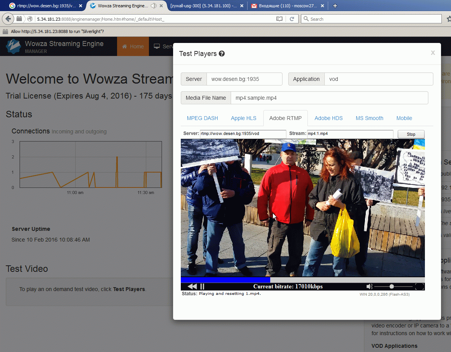
Task: Click the RTMP Server URL input
Action: tap(243, 133)
